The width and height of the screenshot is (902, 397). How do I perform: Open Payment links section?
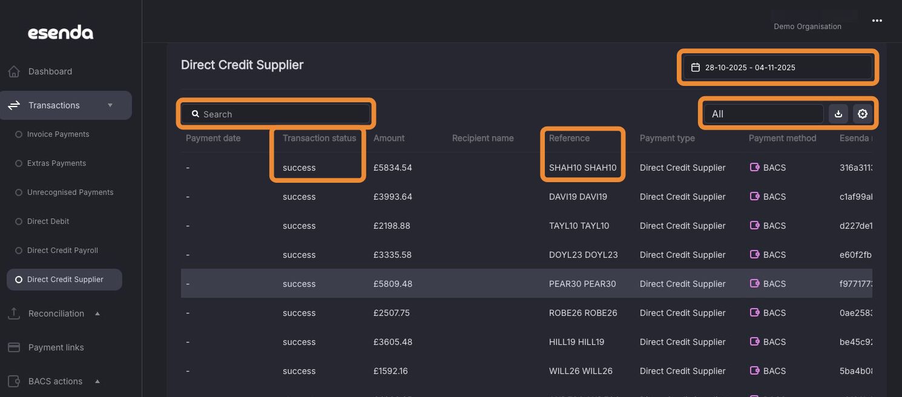pyautogui.click(x=56, y=347)
